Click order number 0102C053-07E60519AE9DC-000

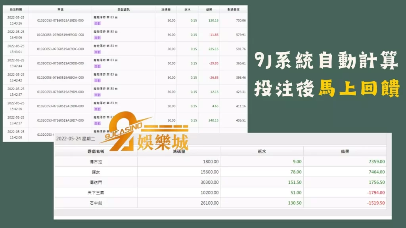point(60,49)
